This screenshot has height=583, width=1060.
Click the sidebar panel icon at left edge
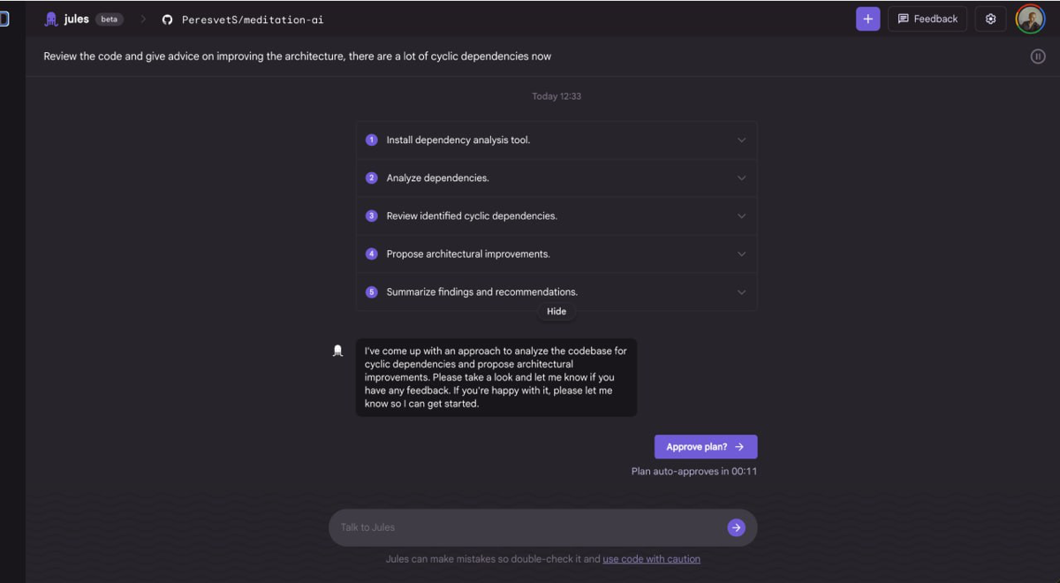click(x=4, y=19)
